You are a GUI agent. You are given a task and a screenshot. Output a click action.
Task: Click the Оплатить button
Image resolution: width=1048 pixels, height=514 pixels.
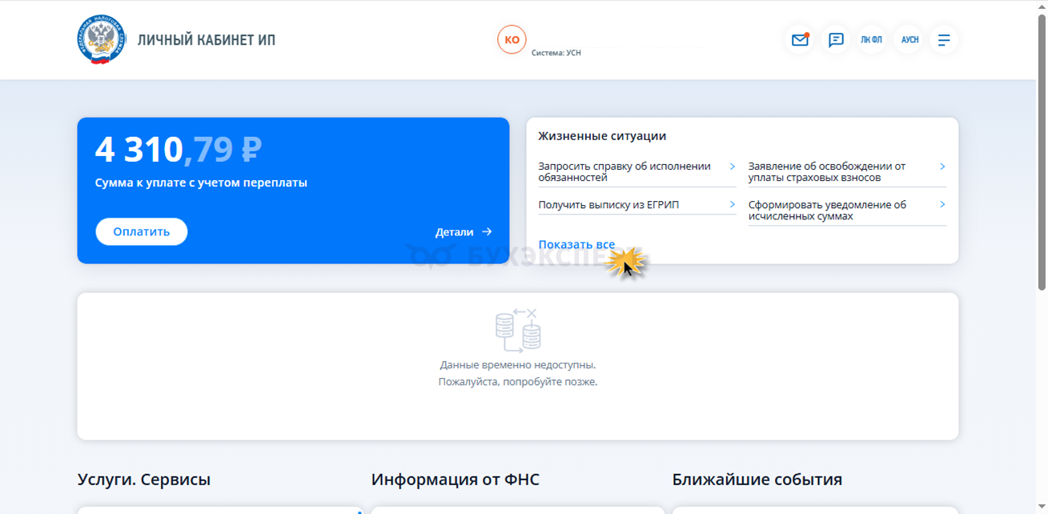pos(142,231)
